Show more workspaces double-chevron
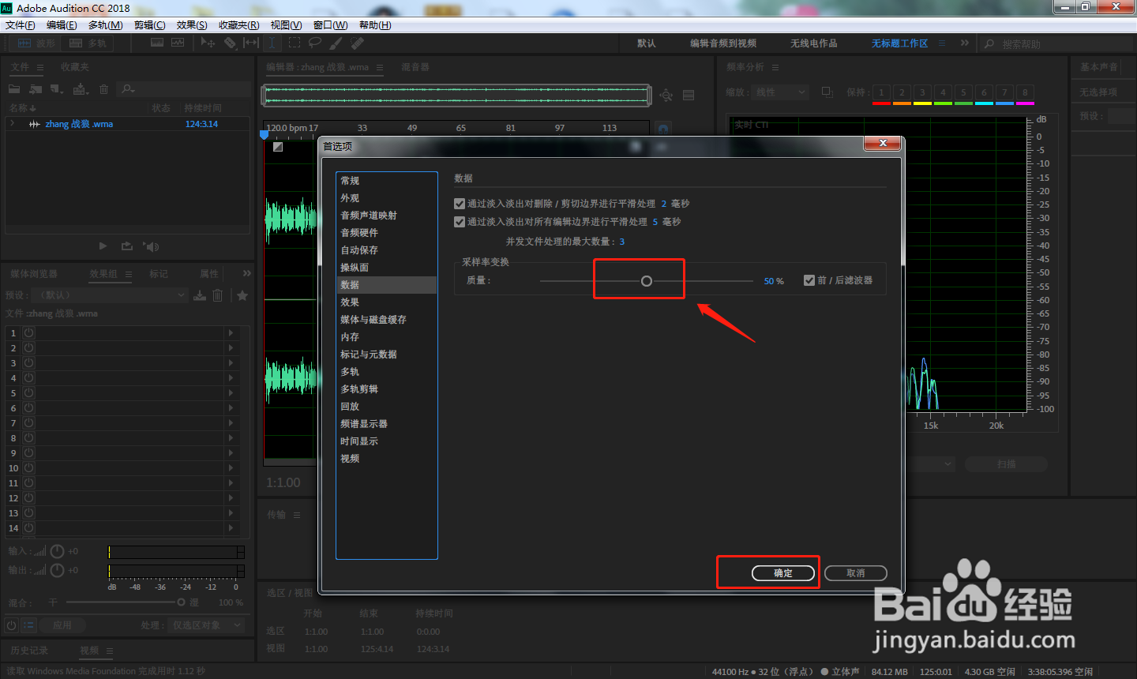1137x679 pixels. (965, 43)
